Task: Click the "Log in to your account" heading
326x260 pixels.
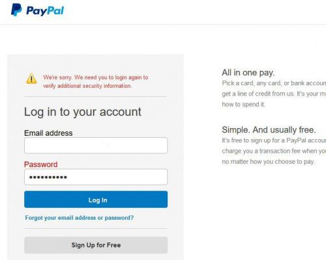Action: point(83,112)
